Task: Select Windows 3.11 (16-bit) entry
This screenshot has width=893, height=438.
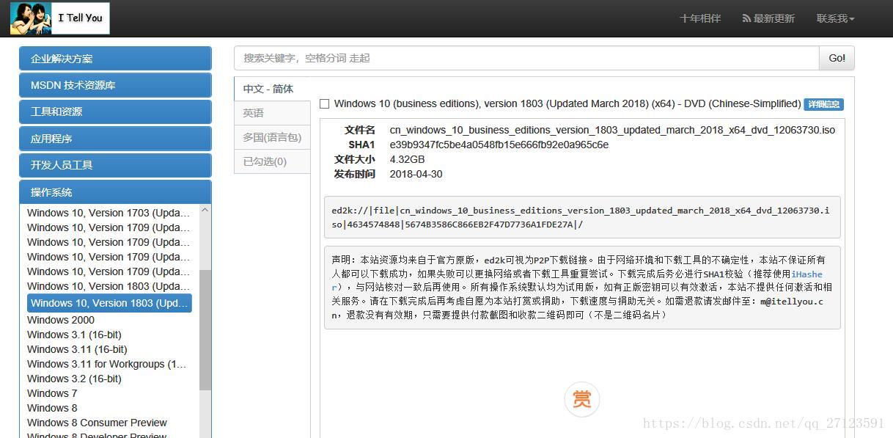Action: [x=77, y=349]
